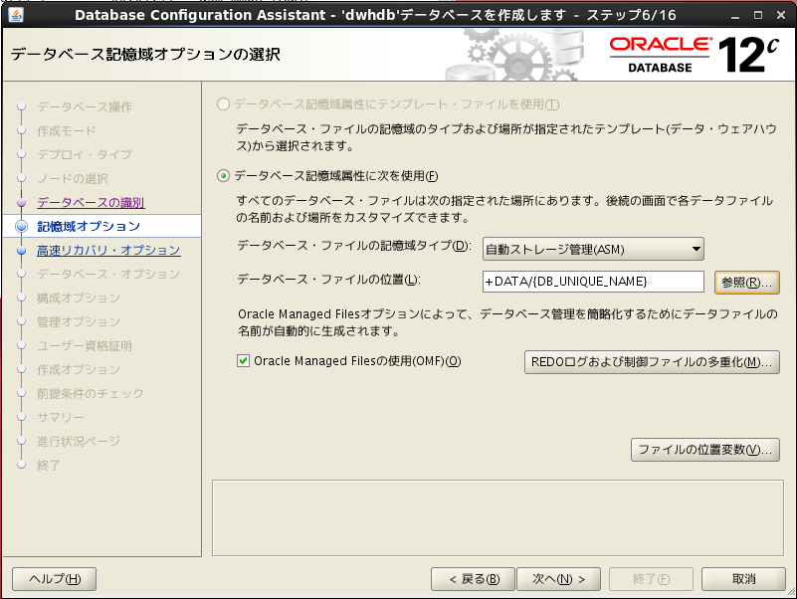Proceed with 次へ(N) button

pos(558,579)
